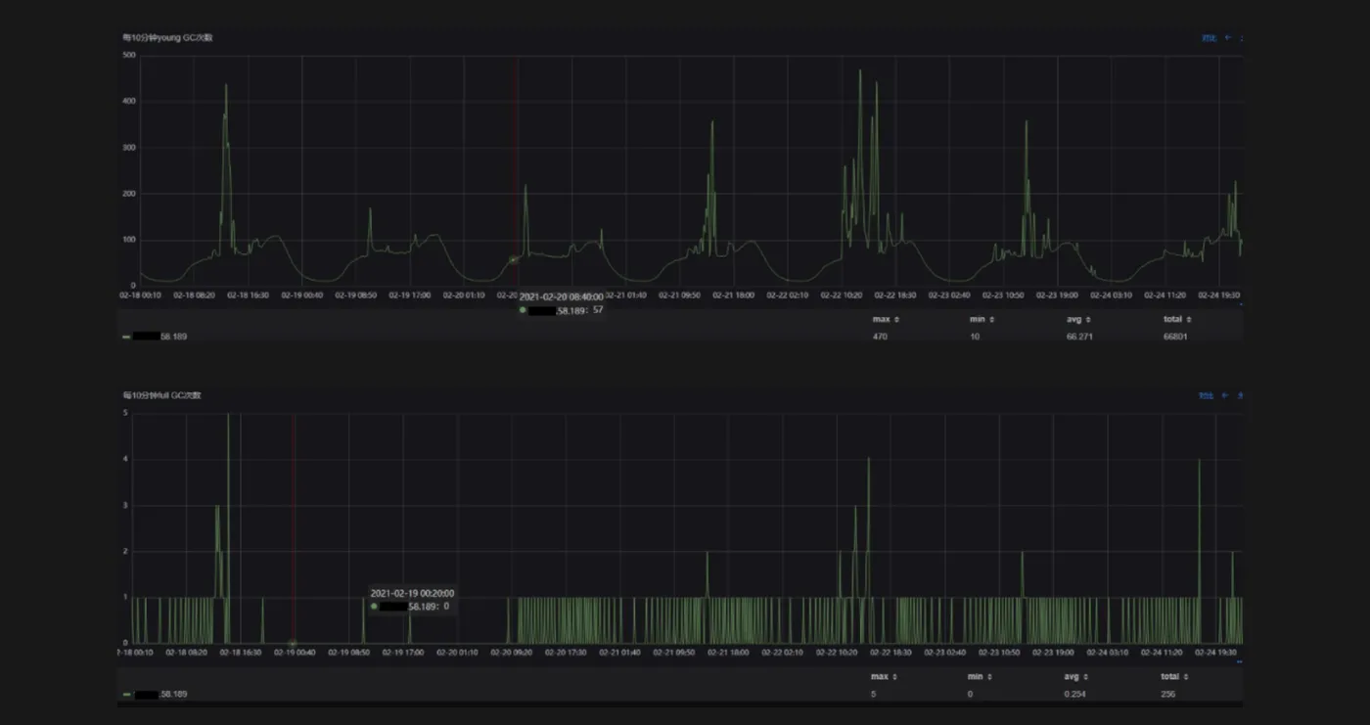
Task: Select max value 5 in full GC legend
Action: (873, 694)
